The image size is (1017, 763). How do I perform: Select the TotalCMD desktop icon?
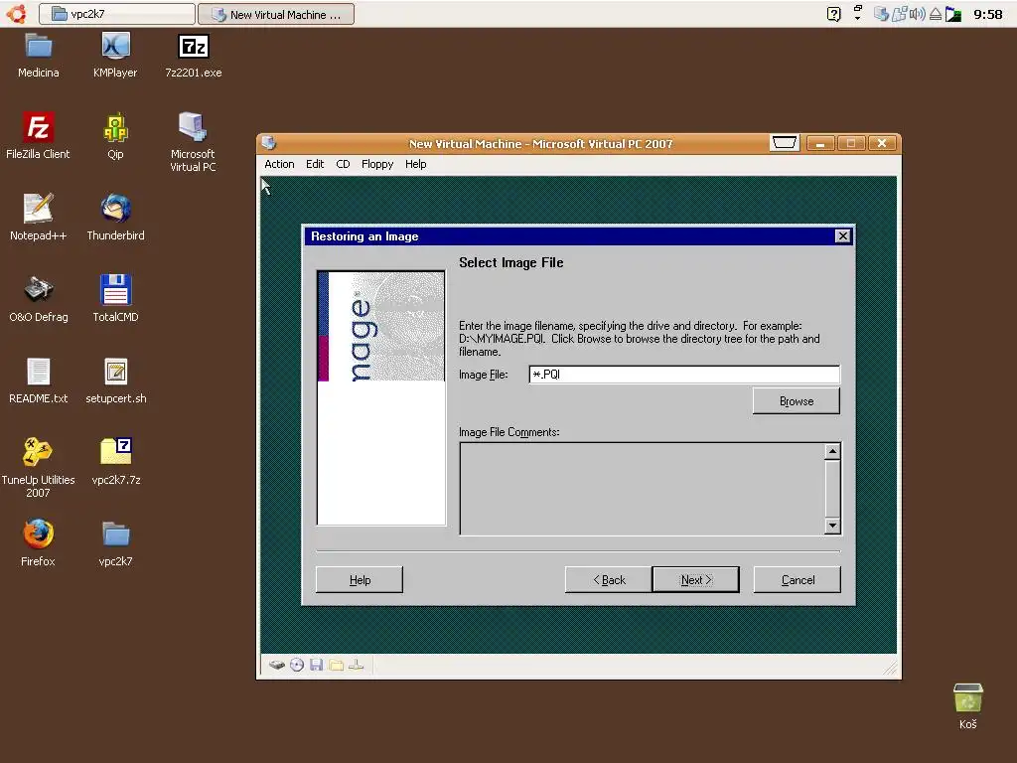[115, 298]
